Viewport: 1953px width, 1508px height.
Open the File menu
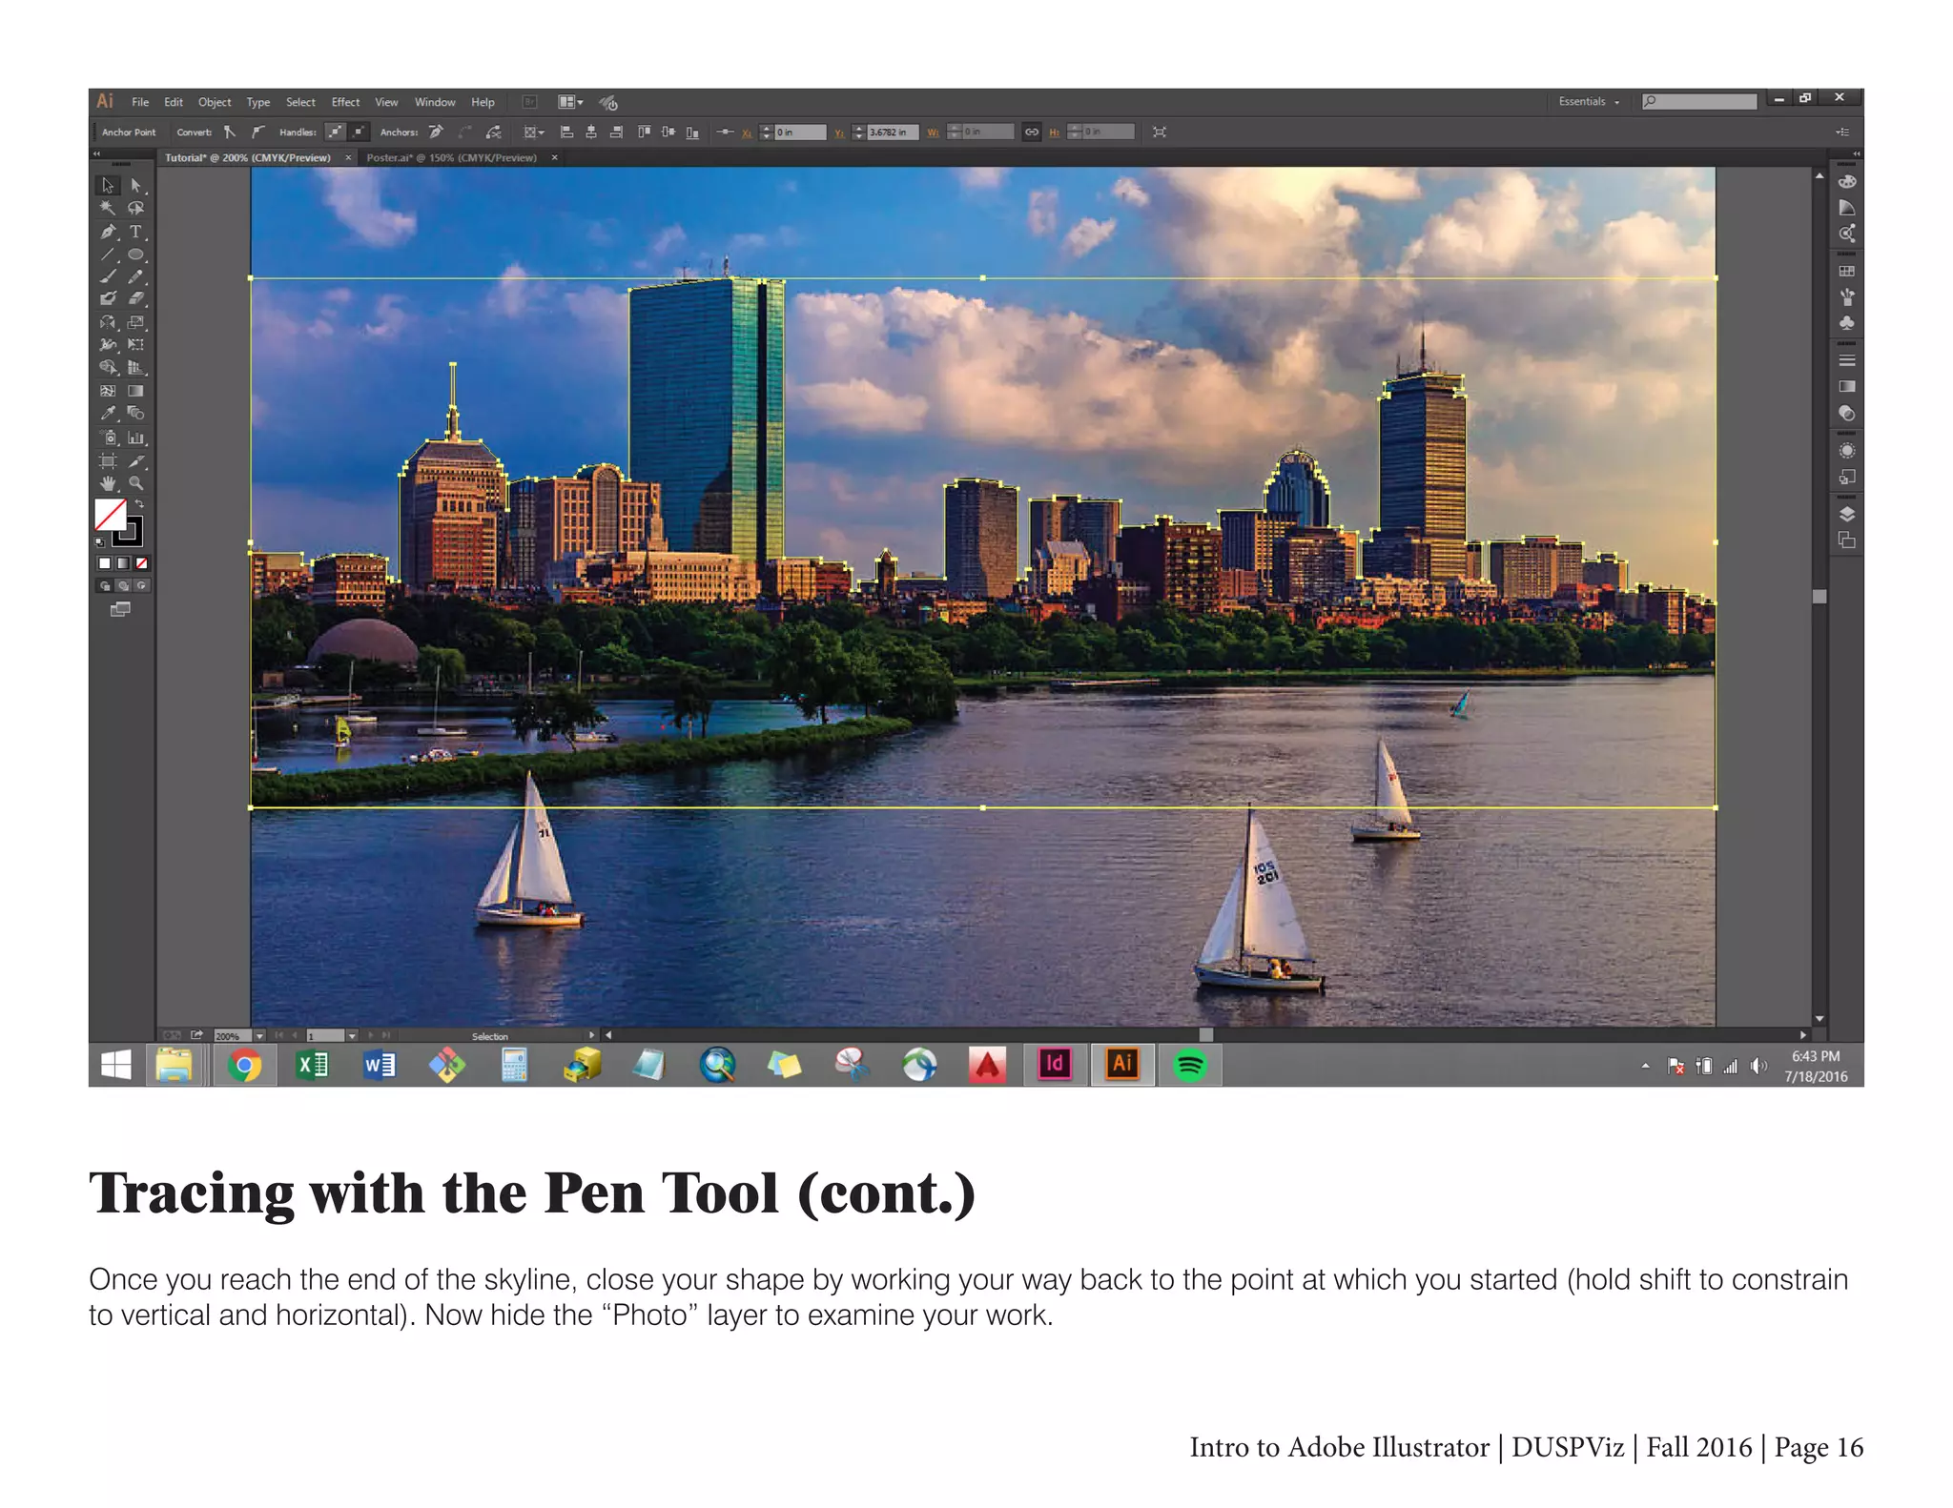(140, 102)
